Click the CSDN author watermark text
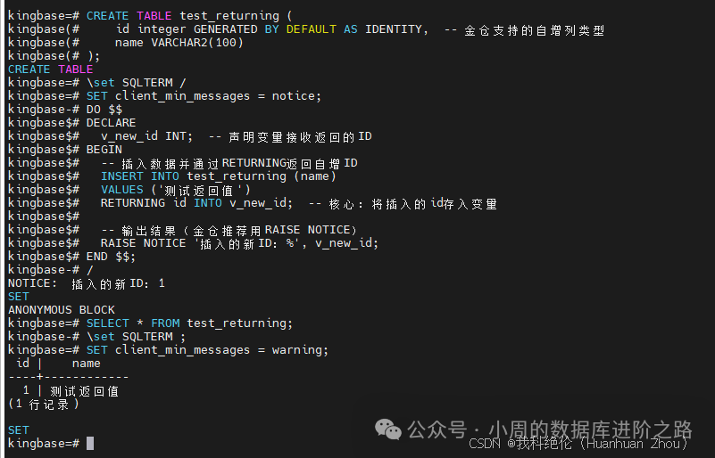 579,443
